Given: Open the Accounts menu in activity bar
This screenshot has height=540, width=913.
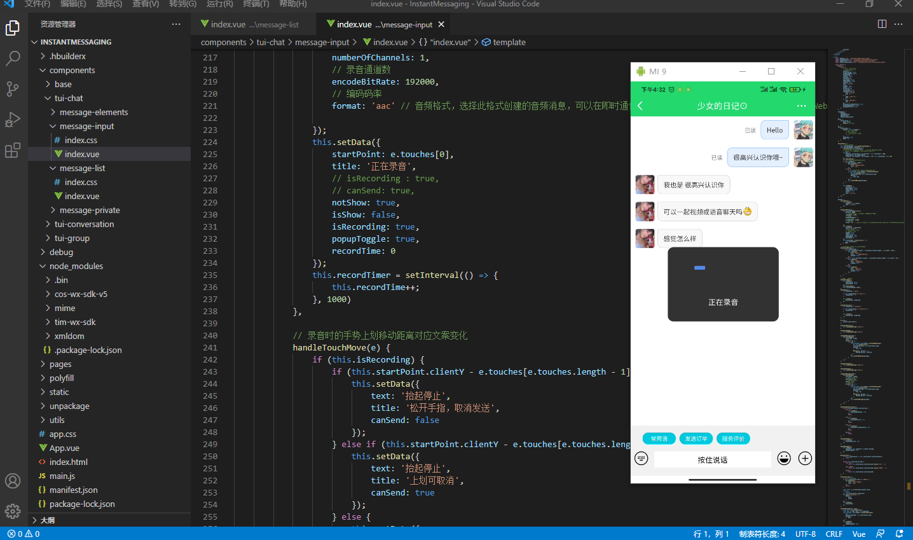Looking at the screenshot, I should tap(13, 481).
